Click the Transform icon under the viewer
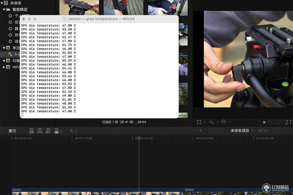Viewport: 293px width, 195px height. tap(199, 122)
